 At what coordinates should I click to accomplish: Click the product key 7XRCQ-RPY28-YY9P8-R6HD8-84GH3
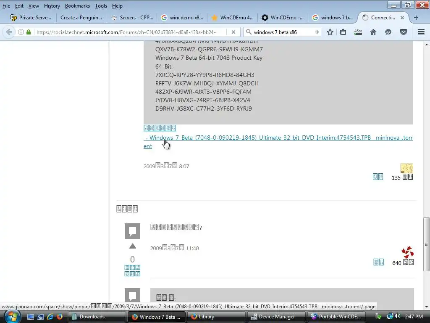click(205, 75)
